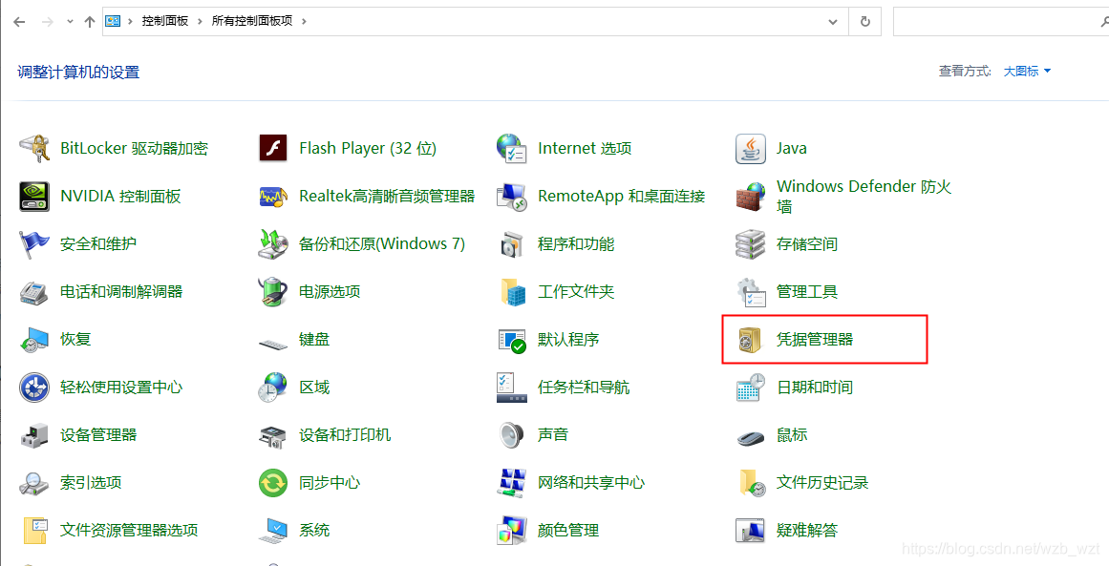Open the 凭据管理器 text link
The image size is (1109, 566).
[815, 340]
